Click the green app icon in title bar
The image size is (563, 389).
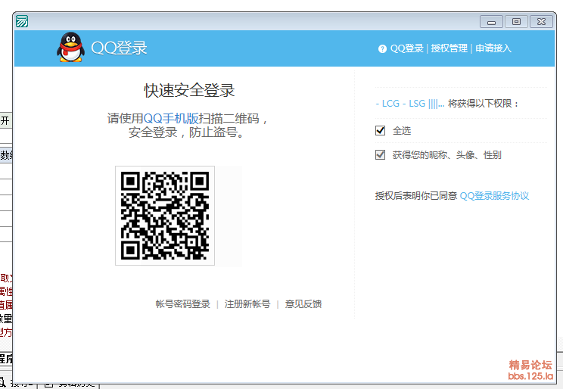pos(23,21)
